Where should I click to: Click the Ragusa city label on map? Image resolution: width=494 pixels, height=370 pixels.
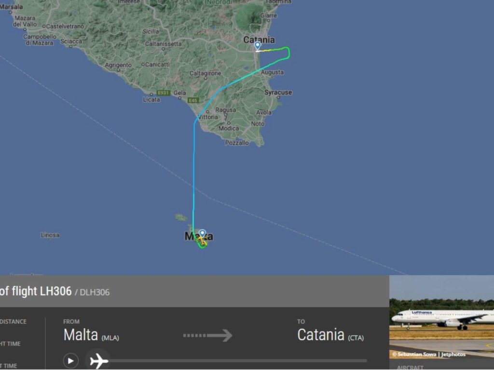(x=226, y=110)
